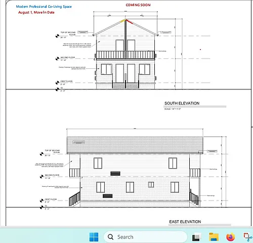Viewport: 253px width, 243px height.
Task: Launch Firefox from the taskbar
Action: (x=231, y=237)
